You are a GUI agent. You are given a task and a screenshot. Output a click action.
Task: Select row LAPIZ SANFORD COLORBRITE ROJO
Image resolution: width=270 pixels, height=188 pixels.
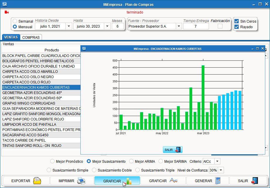coord(41,119)
